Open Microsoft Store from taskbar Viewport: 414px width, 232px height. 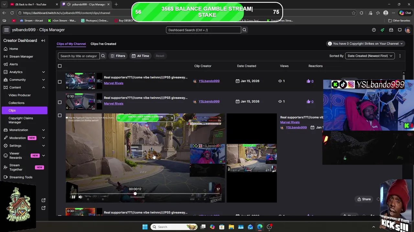(222, 227)
